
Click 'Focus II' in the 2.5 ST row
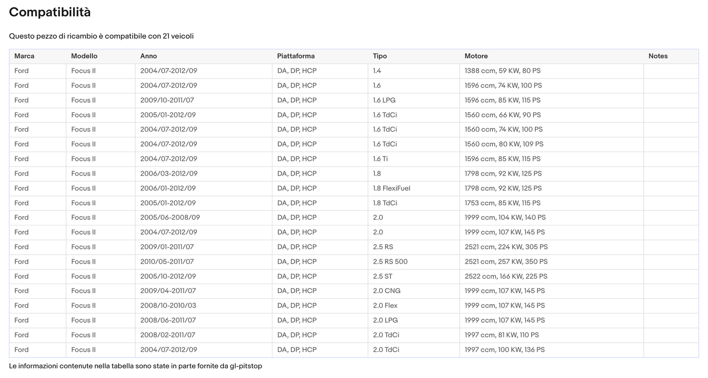pos(83,276)
